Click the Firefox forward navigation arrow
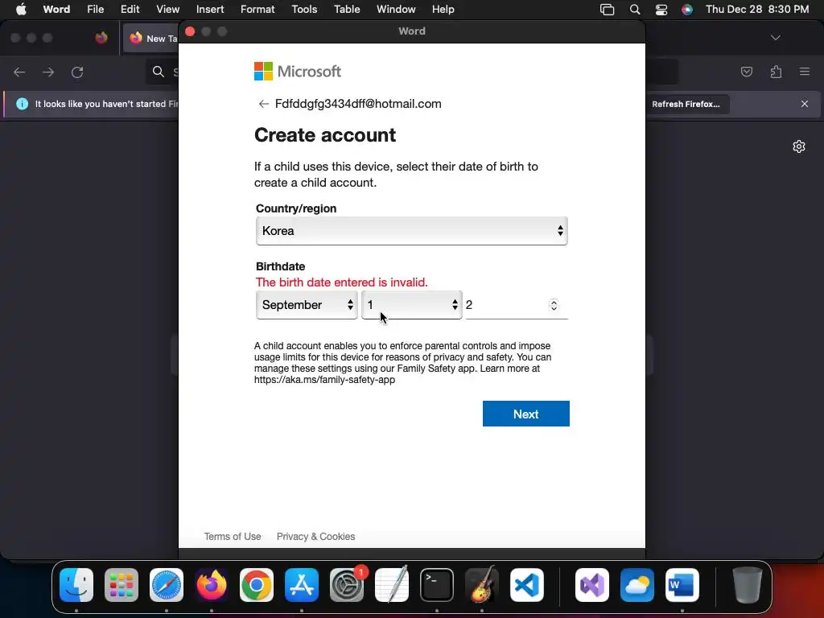Viewport: 824px width, 618px height. (48, 72)
